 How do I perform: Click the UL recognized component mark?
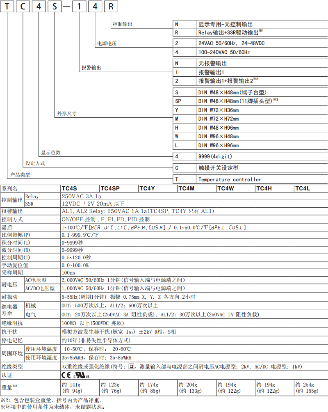pos(82,375)
